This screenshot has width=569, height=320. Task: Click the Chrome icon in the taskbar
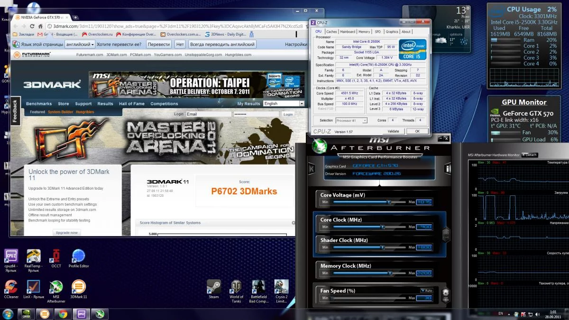(x=62, y=314)
